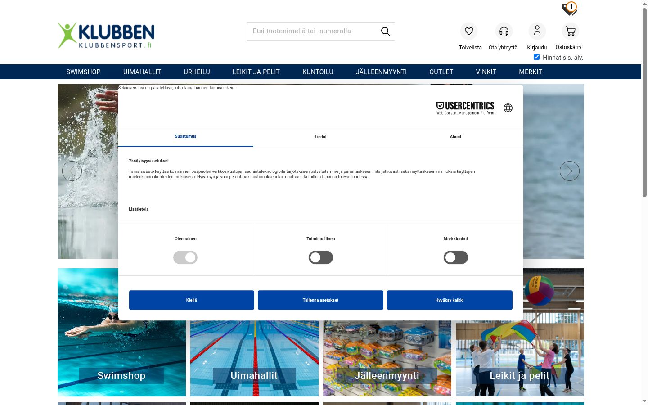Viewport: 648px width, 405px height.
Task: Open the KUNTOILU menu
Action: click(x=318, y=72)
